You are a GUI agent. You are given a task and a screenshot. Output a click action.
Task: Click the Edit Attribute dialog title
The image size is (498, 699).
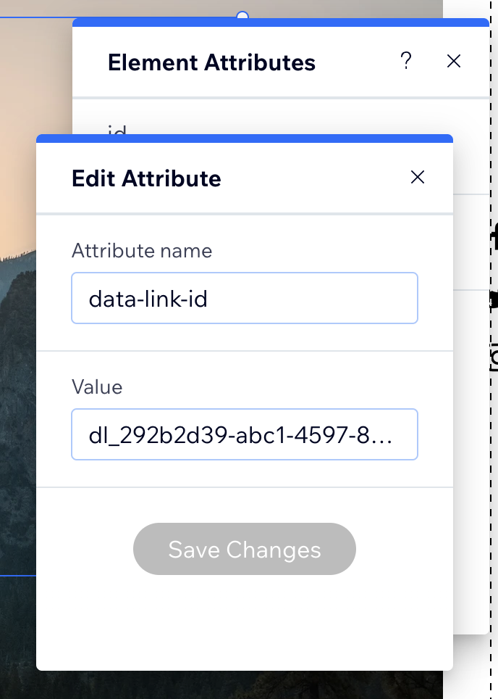coord(146,178)
